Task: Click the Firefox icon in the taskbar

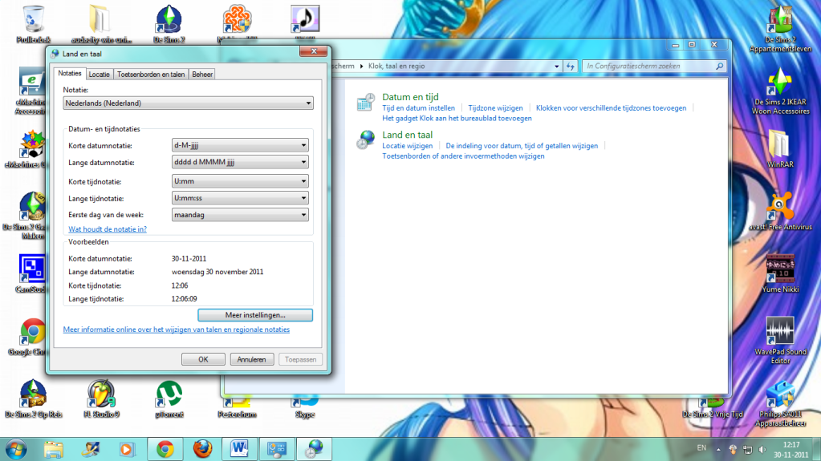Action: (x=203, y=447)
